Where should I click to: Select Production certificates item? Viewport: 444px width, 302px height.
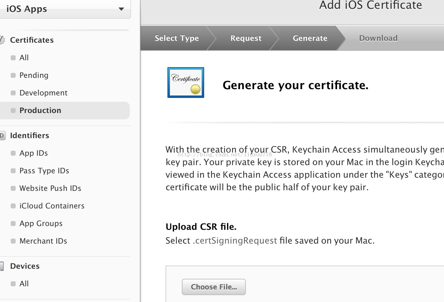(40, 111)
